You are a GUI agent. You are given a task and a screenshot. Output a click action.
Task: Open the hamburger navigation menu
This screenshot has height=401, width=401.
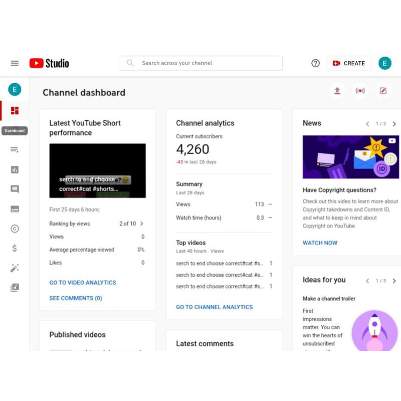pos(15,63)
